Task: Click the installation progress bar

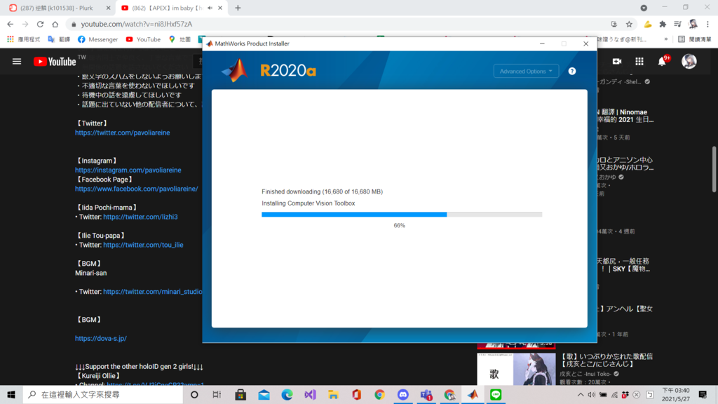Action: click(402, 215)
